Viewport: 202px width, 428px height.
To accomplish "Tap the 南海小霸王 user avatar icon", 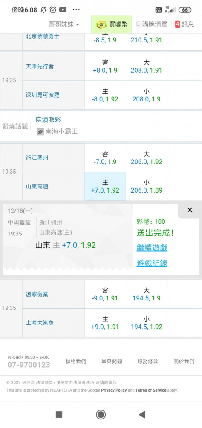I will (40, 132).
